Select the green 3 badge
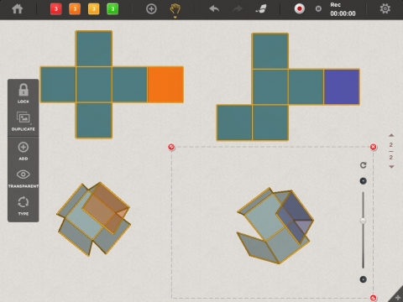This screenshot has height=302, width=403. 113,9
